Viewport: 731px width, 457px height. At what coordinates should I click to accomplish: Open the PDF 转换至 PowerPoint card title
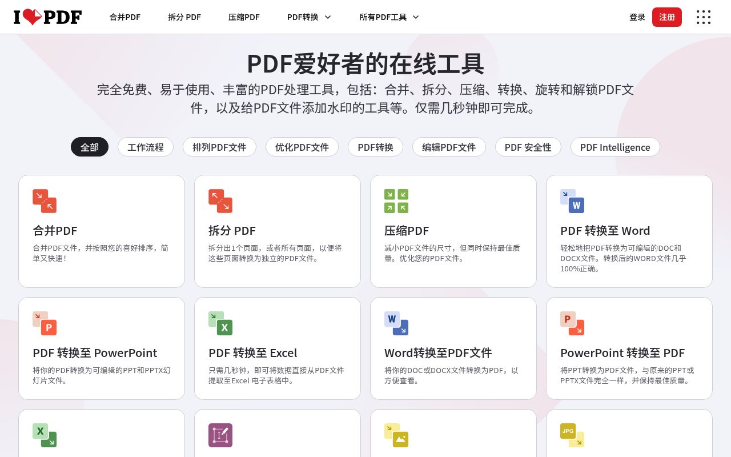click(95, 353)
